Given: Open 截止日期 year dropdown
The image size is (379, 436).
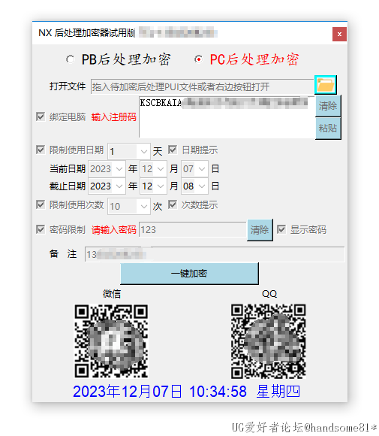Looking at the screenshot, I should click(107, 186).
